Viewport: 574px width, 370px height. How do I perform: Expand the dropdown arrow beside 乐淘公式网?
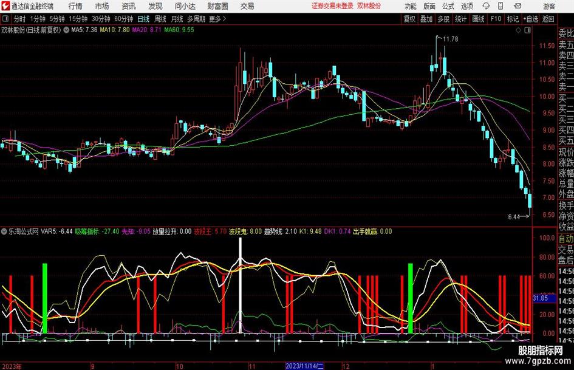click(x=4, y=231)
